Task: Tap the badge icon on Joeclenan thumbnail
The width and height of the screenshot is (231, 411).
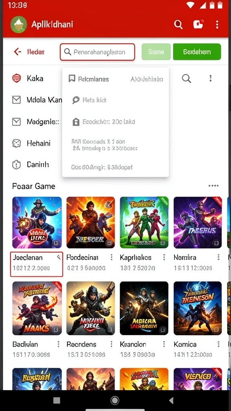Action: pos(55,243)
